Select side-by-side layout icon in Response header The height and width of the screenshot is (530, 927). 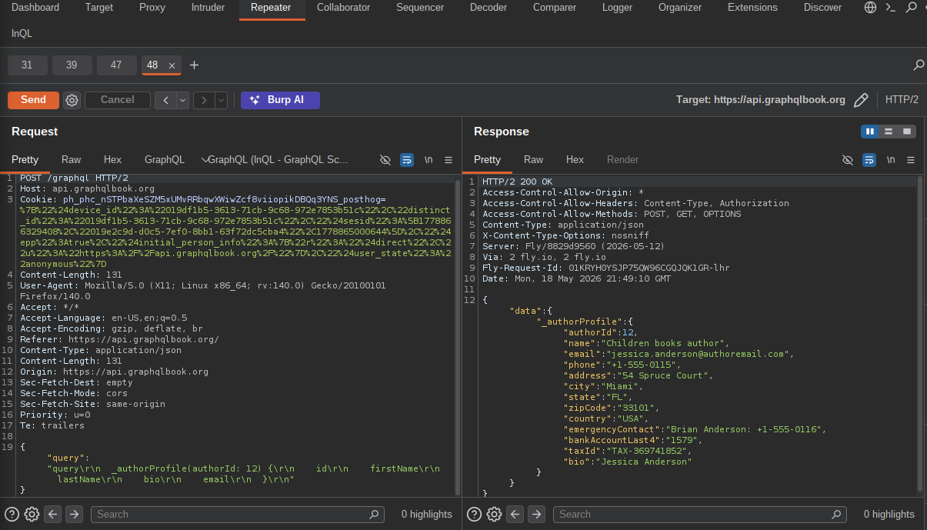[870, 132]
